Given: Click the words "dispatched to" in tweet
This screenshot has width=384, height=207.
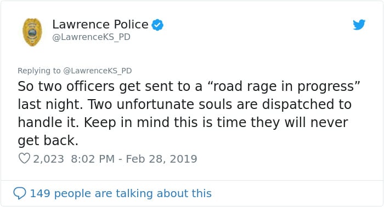Looking at the screenshot, I should coord(307,105).
